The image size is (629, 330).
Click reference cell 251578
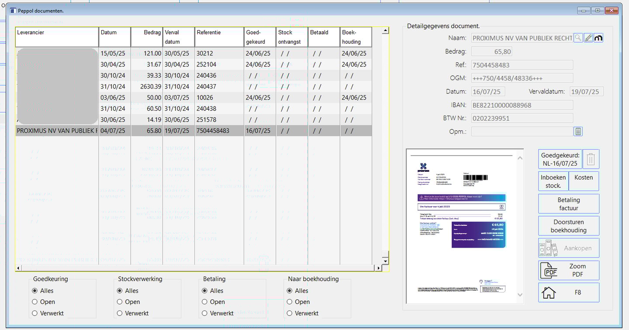pyautogui.click(x=220, y=119)
